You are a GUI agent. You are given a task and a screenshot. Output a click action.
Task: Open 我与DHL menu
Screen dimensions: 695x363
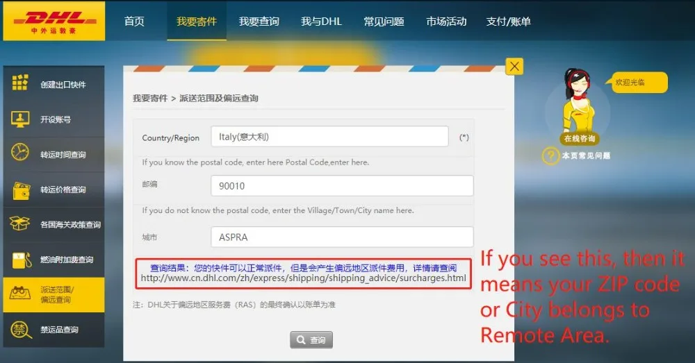(x=321, y=22)
